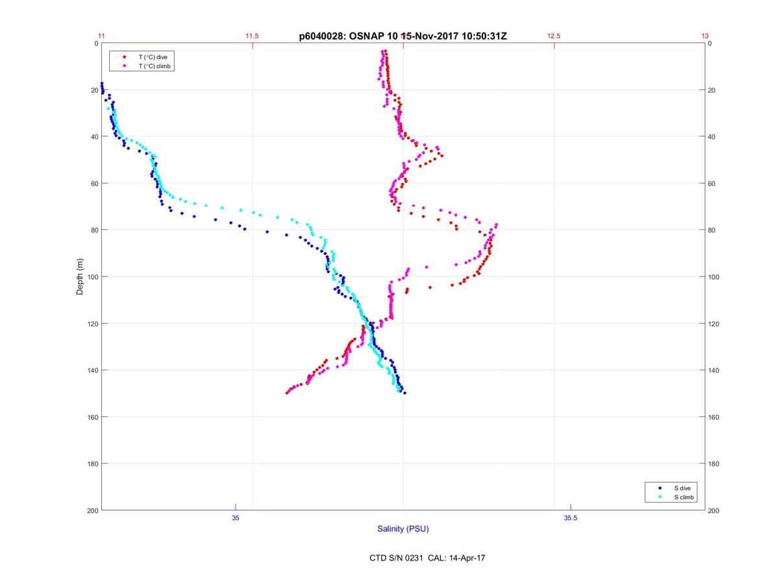Click depth tick 20 on left axis
Viewport: 779px width, 574px height.
coord(95,90)
